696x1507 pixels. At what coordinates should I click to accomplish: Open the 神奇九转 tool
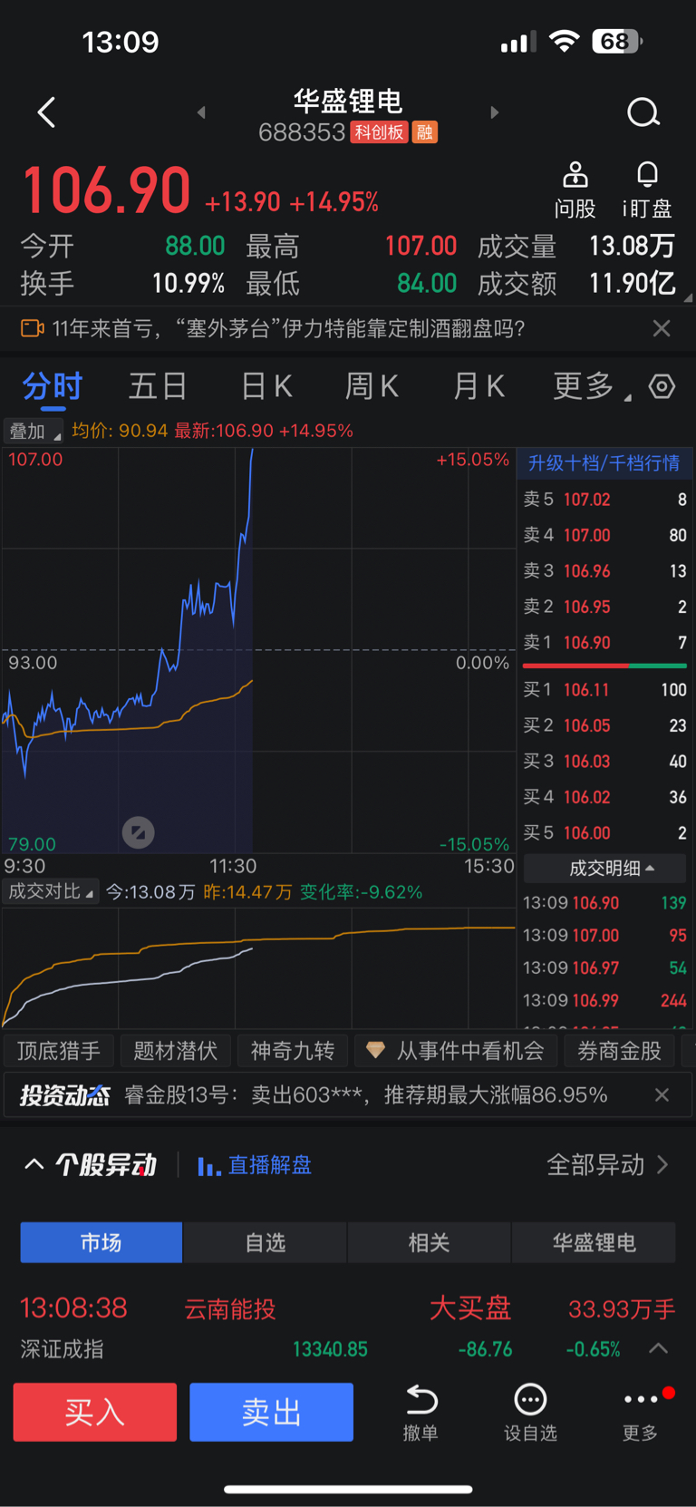[293, 1051]
